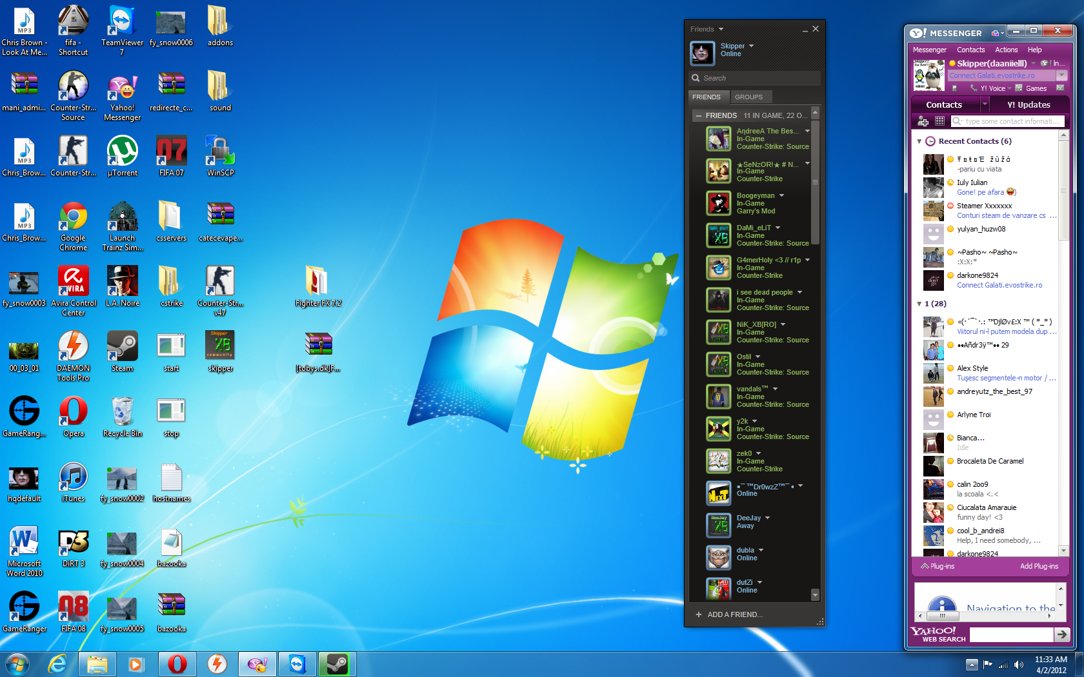Click darkone9824's Connect Galati.evostrike.ro status
This screenshot has width=1084, height=677.
pos(999,285)
